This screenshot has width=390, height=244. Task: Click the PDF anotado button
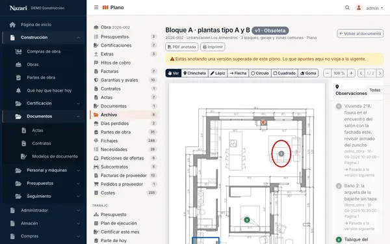click(x=181, y=47)
